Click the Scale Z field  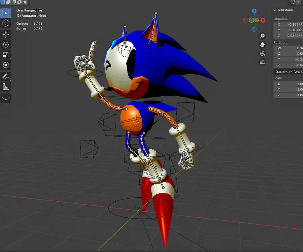288,95
